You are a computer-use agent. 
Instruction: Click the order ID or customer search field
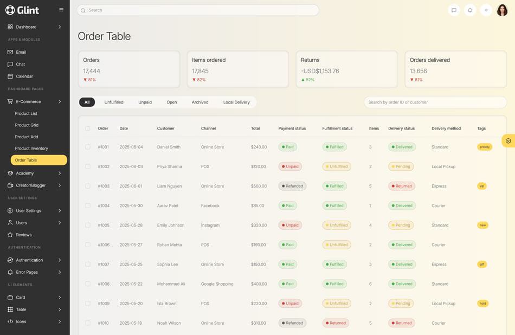click(435, 102)
